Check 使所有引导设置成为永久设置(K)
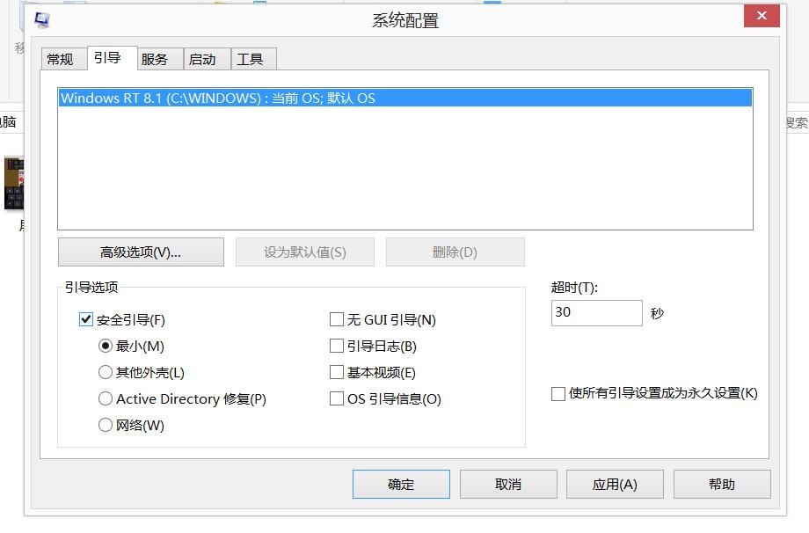 pyautogui.click(x=558, y=394)
